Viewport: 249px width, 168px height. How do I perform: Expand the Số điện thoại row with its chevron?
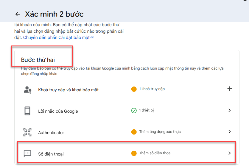click(x=229, y=153)
